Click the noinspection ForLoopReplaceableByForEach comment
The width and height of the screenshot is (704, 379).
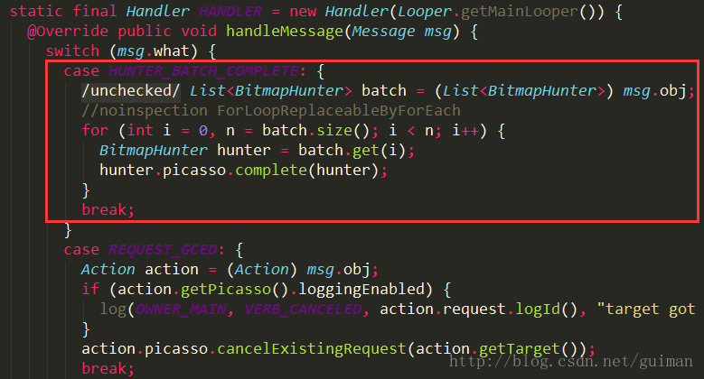(x=271, y=110)
